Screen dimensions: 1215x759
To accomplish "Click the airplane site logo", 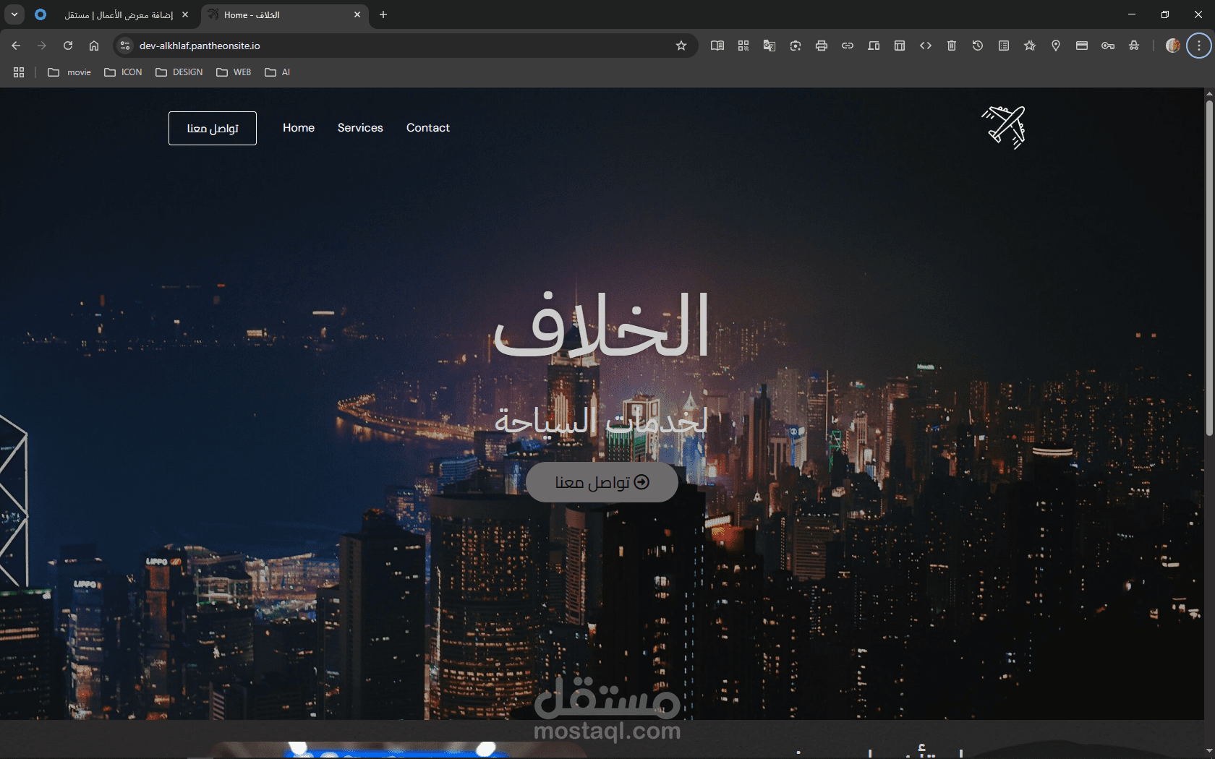I will 1004,127.
